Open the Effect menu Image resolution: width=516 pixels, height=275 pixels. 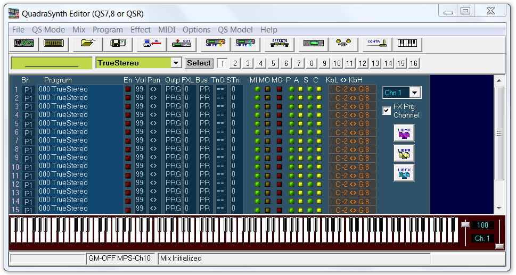coord(141,30)
